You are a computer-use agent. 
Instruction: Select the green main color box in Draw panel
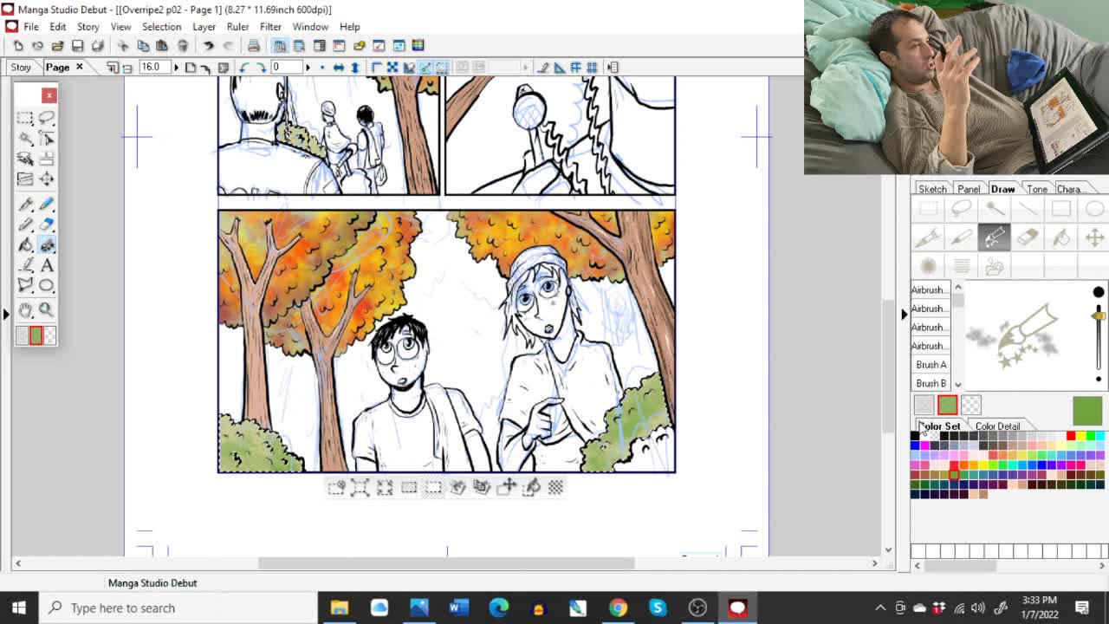(x=947, y=405)
